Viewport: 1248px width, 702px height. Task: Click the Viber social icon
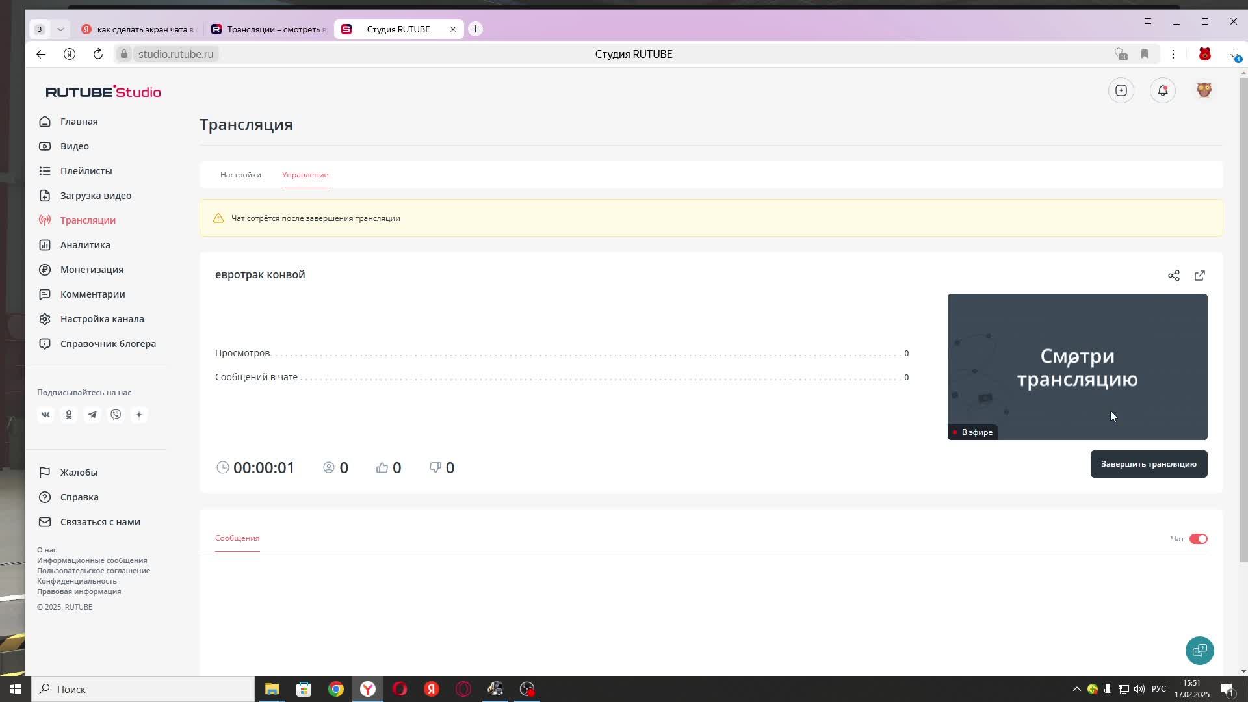[116, 415]
